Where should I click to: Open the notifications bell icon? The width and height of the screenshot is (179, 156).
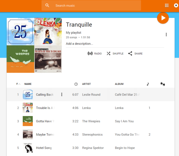(x=176, y=5)
